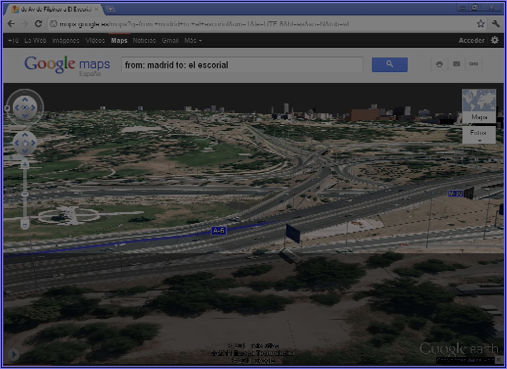Rotate the view right in look control
507x369 pixels.
tap(33, 108)
